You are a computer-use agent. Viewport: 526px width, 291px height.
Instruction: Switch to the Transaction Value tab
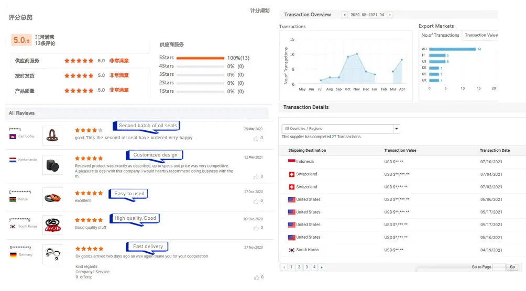[481, 35]
